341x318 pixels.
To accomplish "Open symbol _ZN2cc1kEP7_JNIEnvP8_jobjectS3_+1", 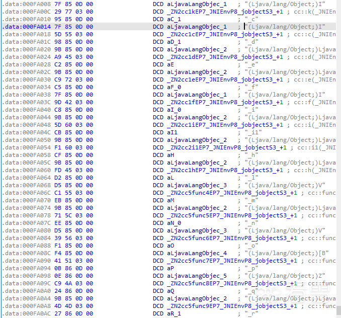I will pos(225,12).
